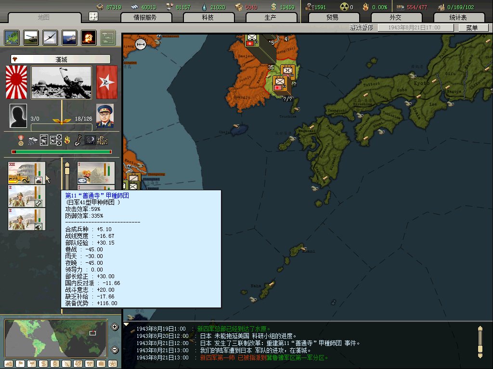This screenshot has height=369, width=493.
Task: Select the third Japanese infantry division card
Action: pyautogui.click(x=27, y=219)
